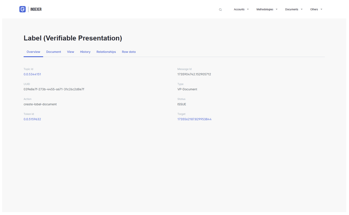Click the INDEXER wordmark in the header
This screenshot has width=349, height=215.
[x=36, y=9]
